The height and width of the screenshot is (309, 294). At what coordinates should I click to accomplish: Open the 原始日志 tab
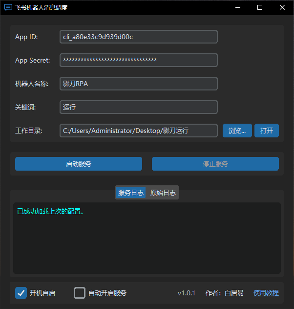coord(163,193)
